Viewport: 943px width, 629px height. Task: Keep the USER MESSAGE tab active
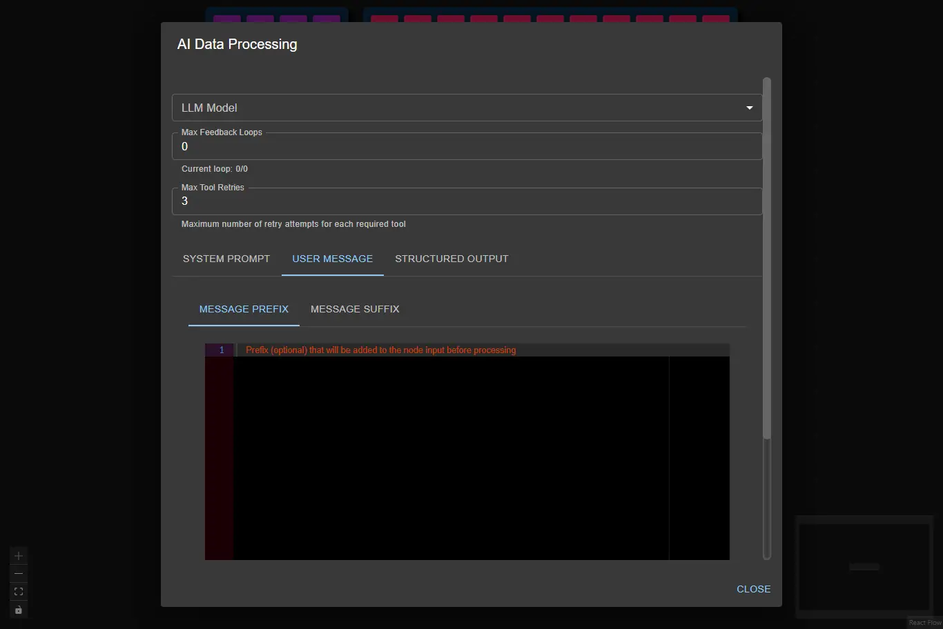coord(332,259)
